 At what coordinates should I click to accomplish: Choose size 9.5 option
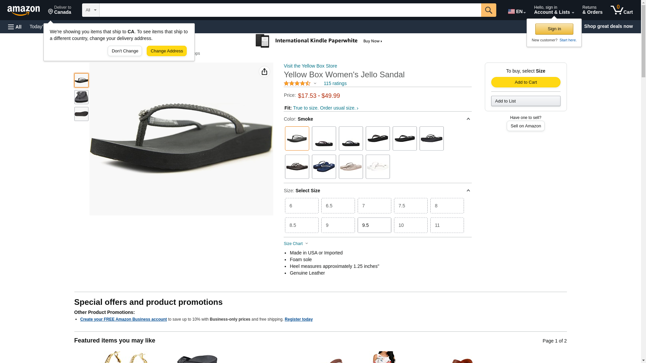coord(374,225)
